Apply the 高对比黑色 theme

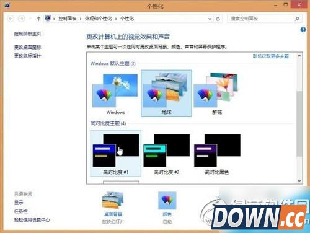pos(217,153)
